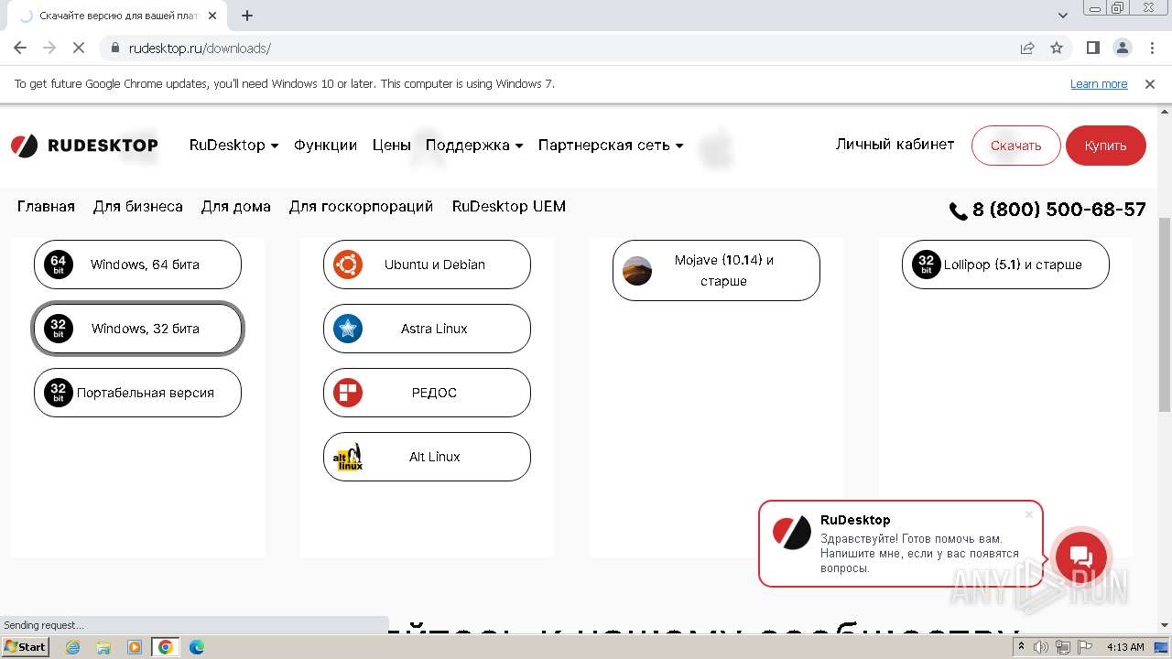Close the RuDesktop chat popup

(1029, 514)
